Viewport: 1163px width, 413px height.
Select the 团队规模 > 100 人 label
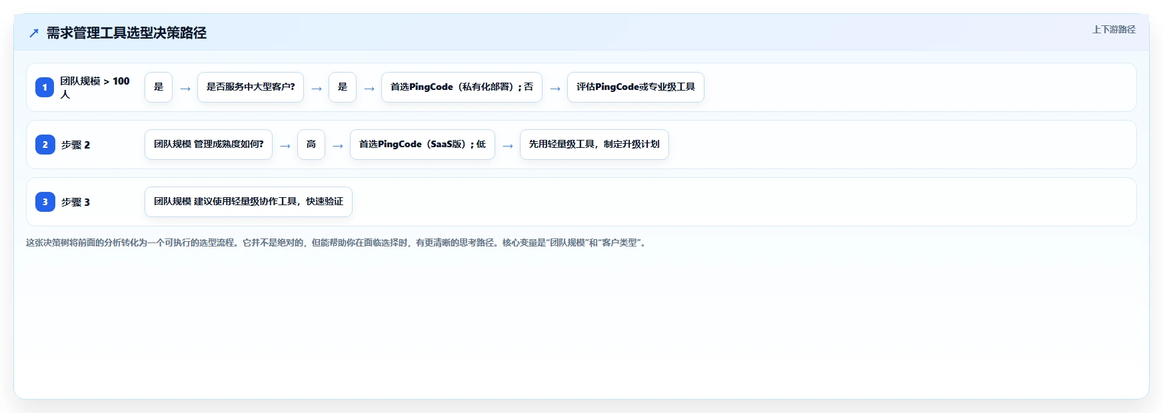click(x=95, y=87)
